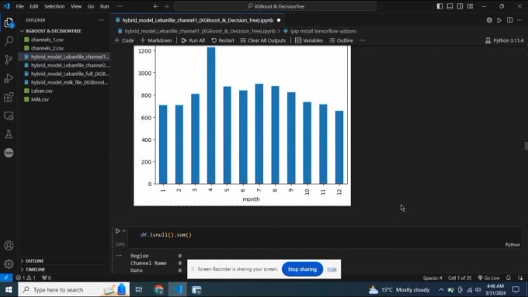This screenshot has width=528, height=297.
Task: Open the Search view in activity bar
Action: point(9,41)
